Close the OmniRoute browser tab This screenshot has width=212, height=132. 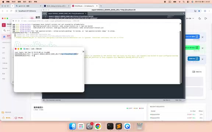pyautogui.click(x=97, y=6)
